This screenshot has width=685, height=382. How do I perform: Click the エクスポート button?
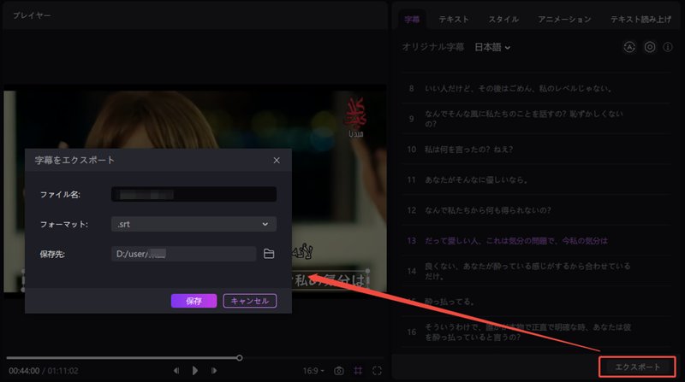point(637,367)
